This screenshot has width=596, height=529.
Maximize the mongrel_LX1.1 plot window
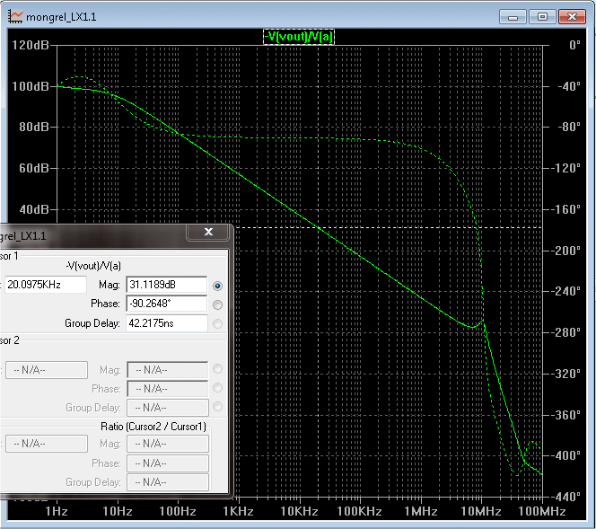tap(542, 17)
